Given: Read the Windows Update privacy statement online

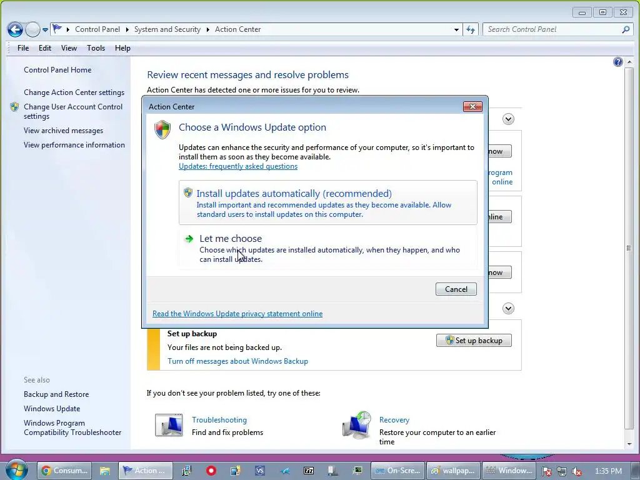Looking at the screenshot, I should click(x=237, y=314).
